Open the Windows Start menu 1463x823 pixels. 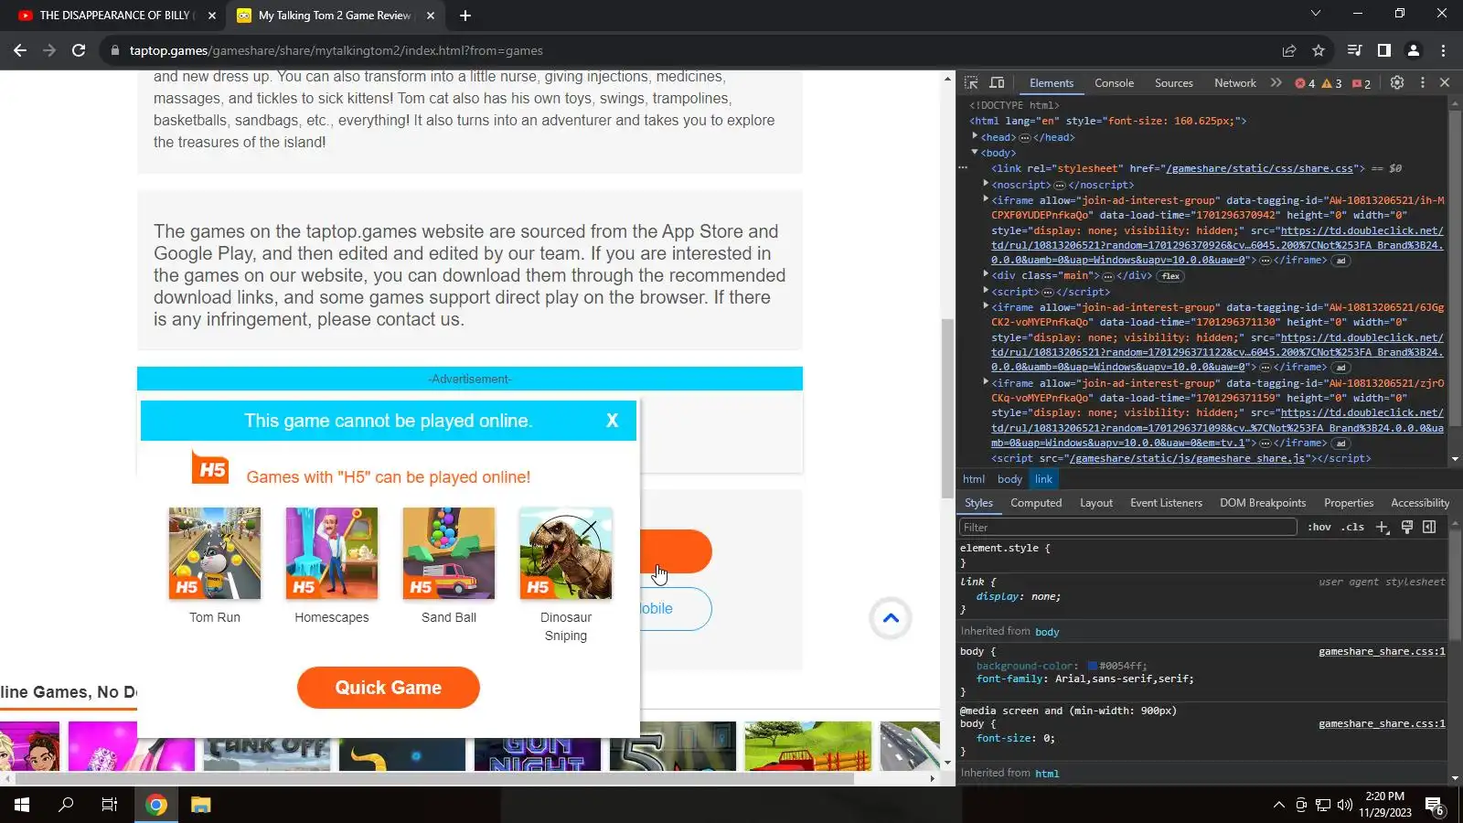[x=22, y=805]
